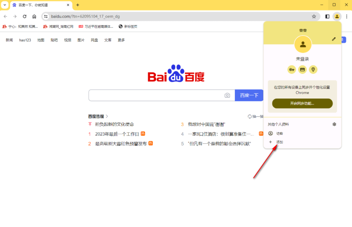Open the 新标签页 bookmark
The width and height of the screenshot is (352, 227).
(128, 26)
